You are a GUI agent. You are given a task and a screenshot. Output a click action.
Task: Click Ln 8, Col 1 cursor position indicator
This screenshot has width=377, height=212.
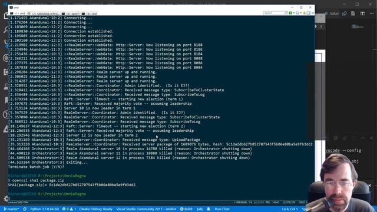click(x=290, y=209)
